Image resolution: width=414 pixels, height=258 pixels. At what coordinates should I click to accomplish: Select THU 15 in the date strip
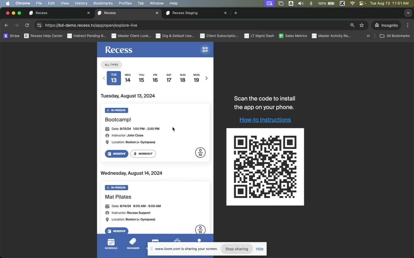(141, 78)
